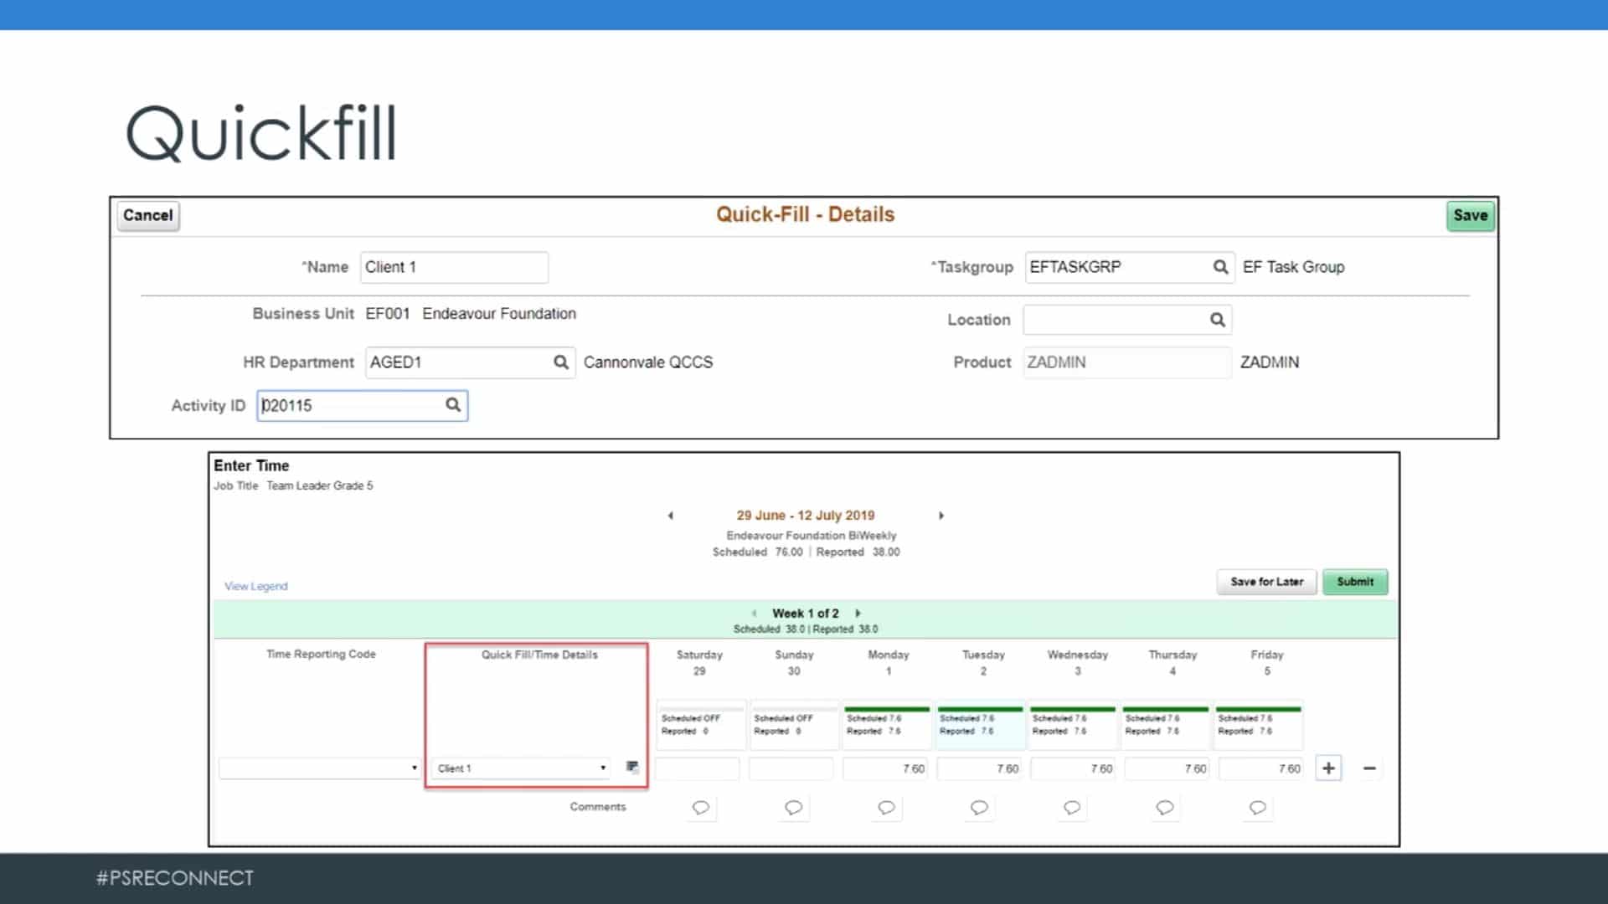1608x904 pixels.
Task: Save the Quick-Fill details
Action: (x=1470, y=215)
